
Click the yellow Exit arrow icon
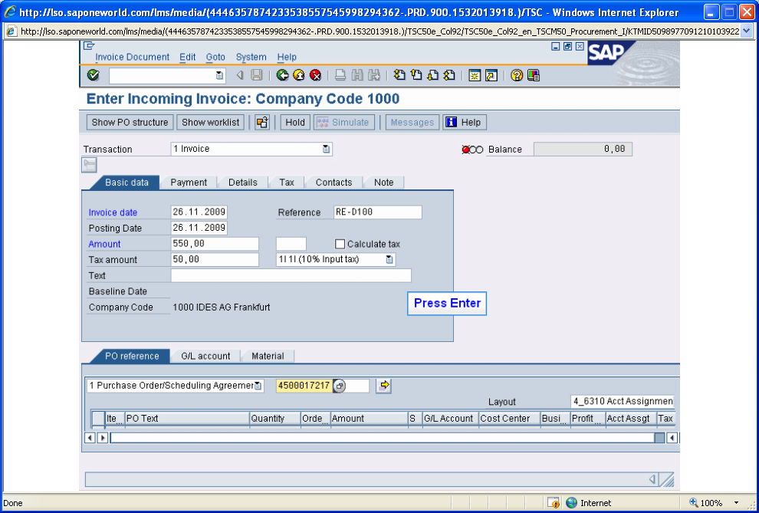(x=299, y=75)
